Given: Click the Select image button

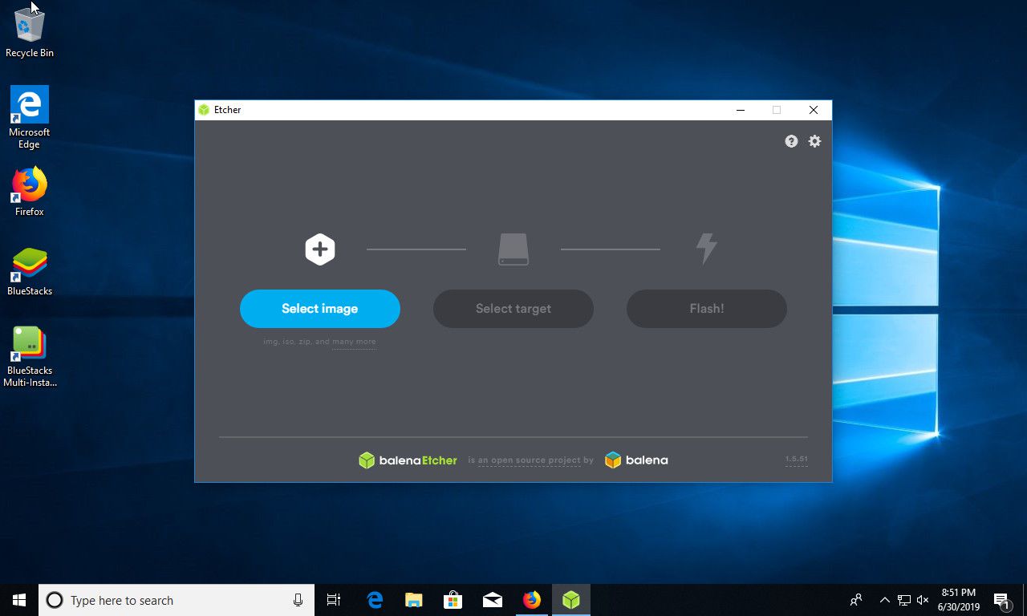Looking at the screenshot, I should 319,309.
